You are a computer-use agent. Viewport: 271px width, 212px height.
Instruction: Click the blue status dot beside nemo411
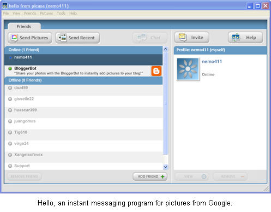pyautogui.click(x=10, y=57)
